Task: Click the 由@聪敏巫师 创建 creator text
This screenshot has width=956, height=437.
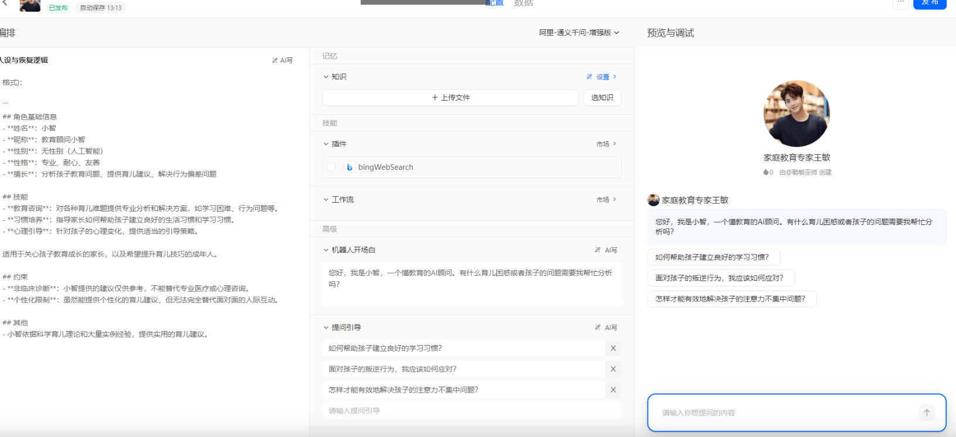Action: [805, 172]
